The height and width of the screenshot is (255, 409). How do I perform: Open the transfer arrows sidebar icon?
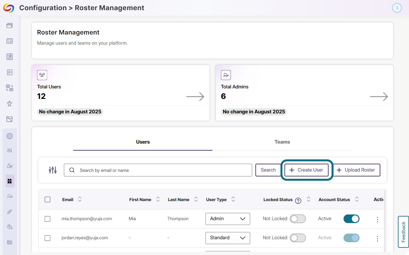coord(10,88)
